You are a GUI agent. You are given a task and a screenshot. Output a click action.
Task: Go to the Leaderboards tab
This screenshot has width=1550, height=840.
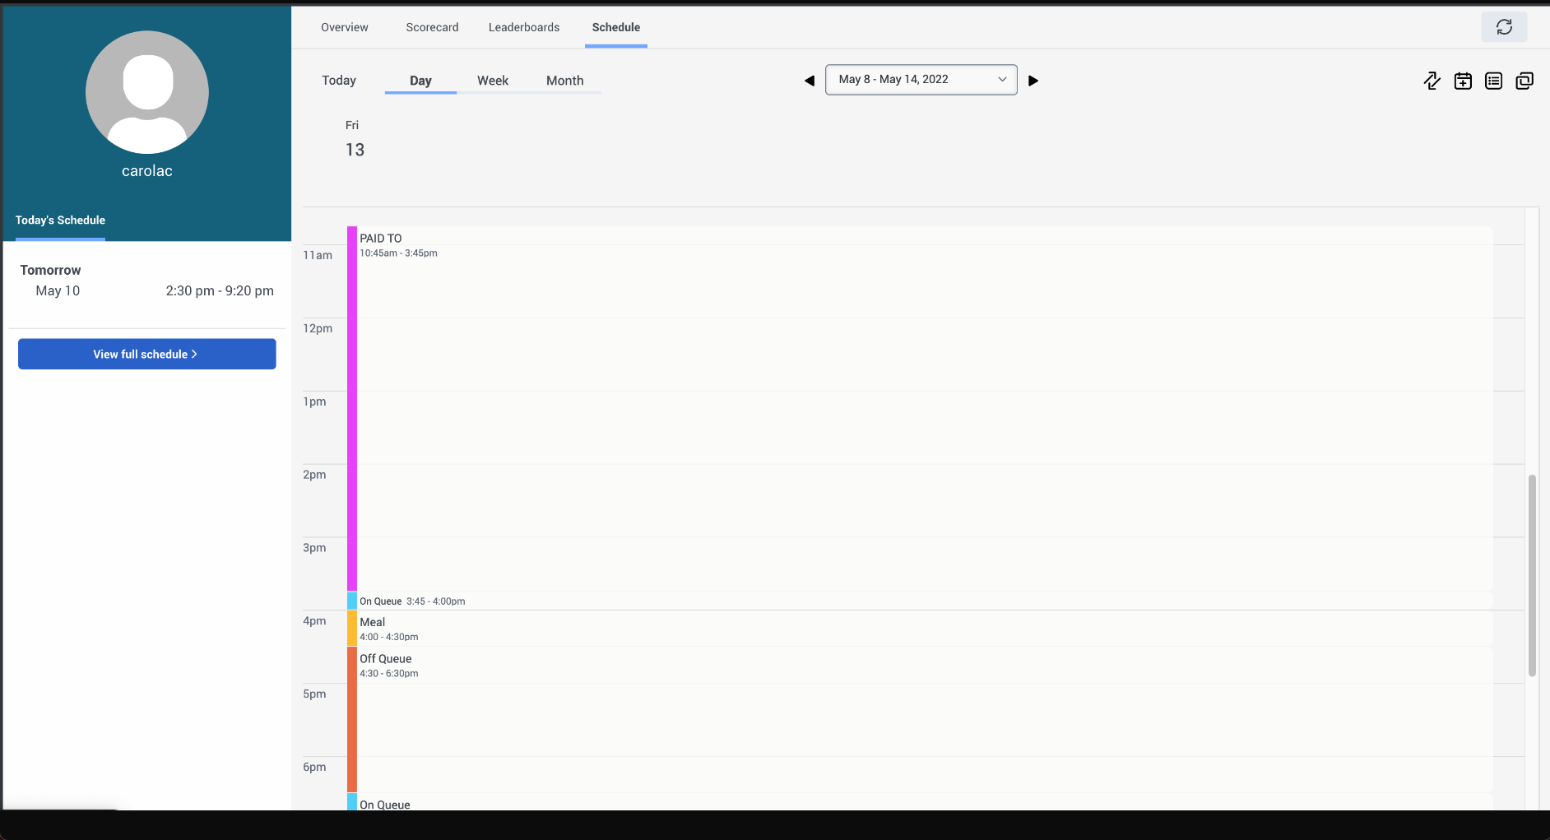tap(524, 27)
